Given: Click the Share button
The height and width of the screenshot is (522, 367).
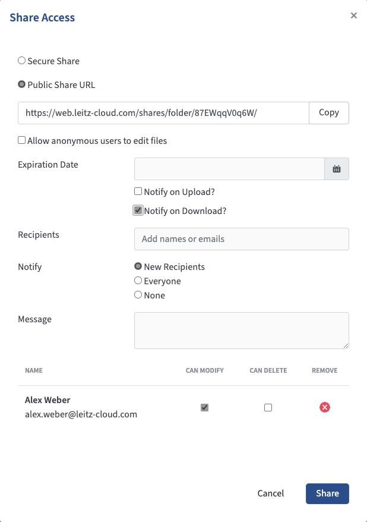Looking at the screenshot, I should [327, 493].
